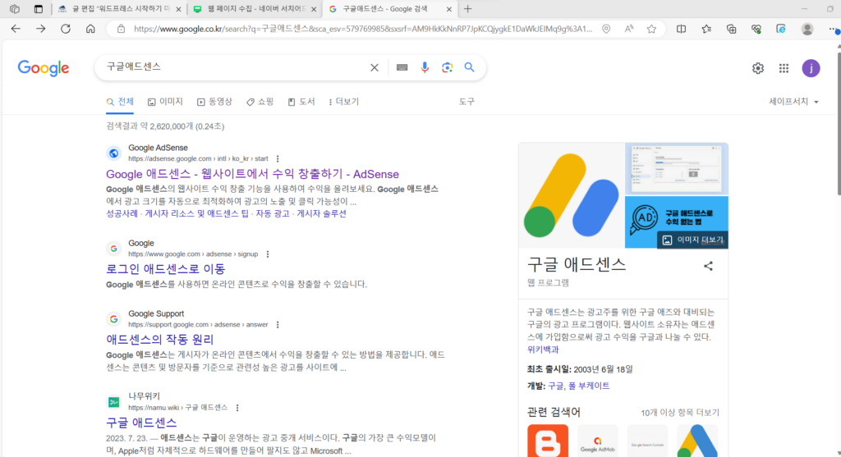This screenshot has width=841, height=457.
Task: Open location permission icon in address bar
Action: point(606,29)
